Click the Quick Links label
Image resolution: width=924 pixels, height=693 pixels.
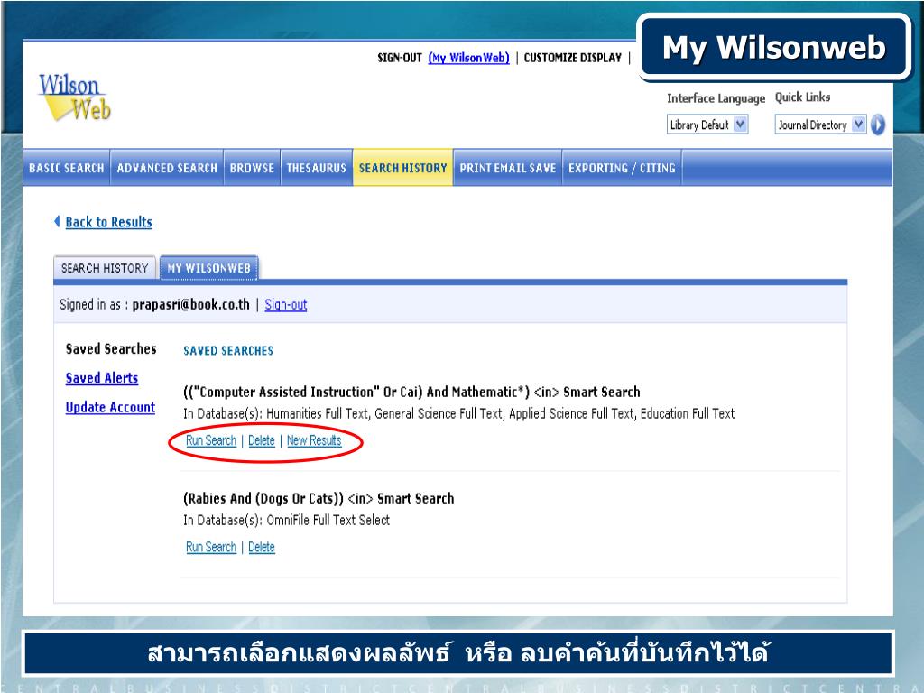pos(802,97)
